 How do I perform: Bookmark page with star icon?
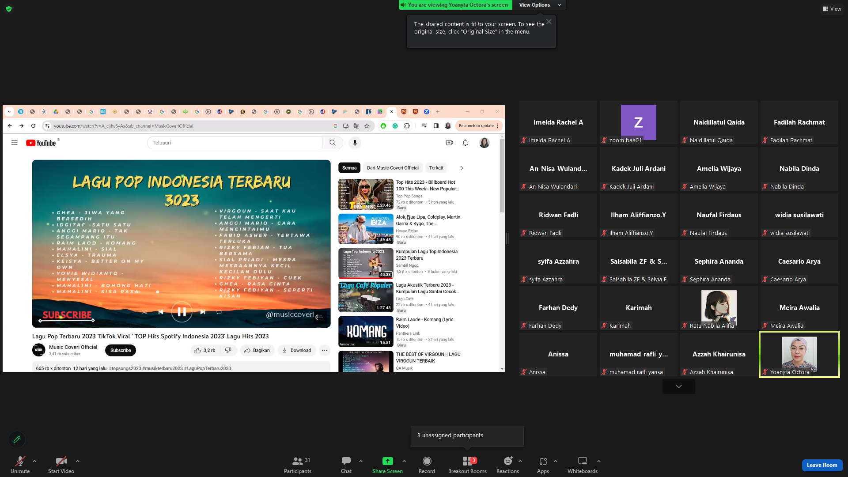pyautogui.click(x=367, y=126)
